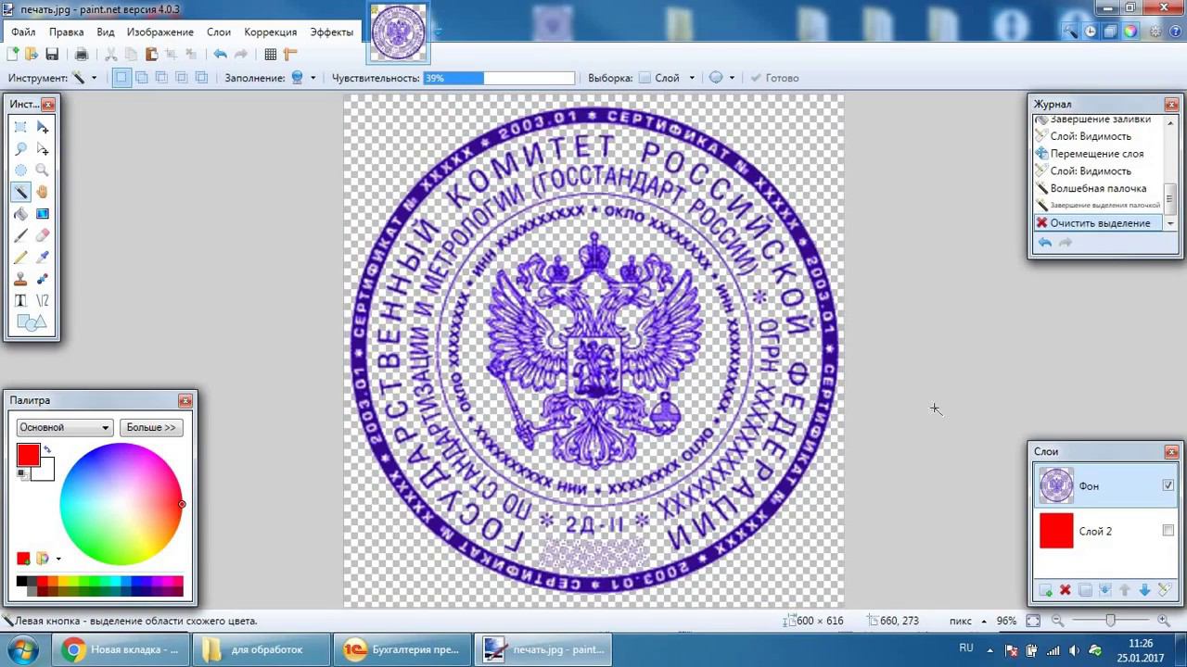Enable visibility checkbox for Слой 2
The width and height of the screenshot is (1187, 667).
click(1168, 531)
